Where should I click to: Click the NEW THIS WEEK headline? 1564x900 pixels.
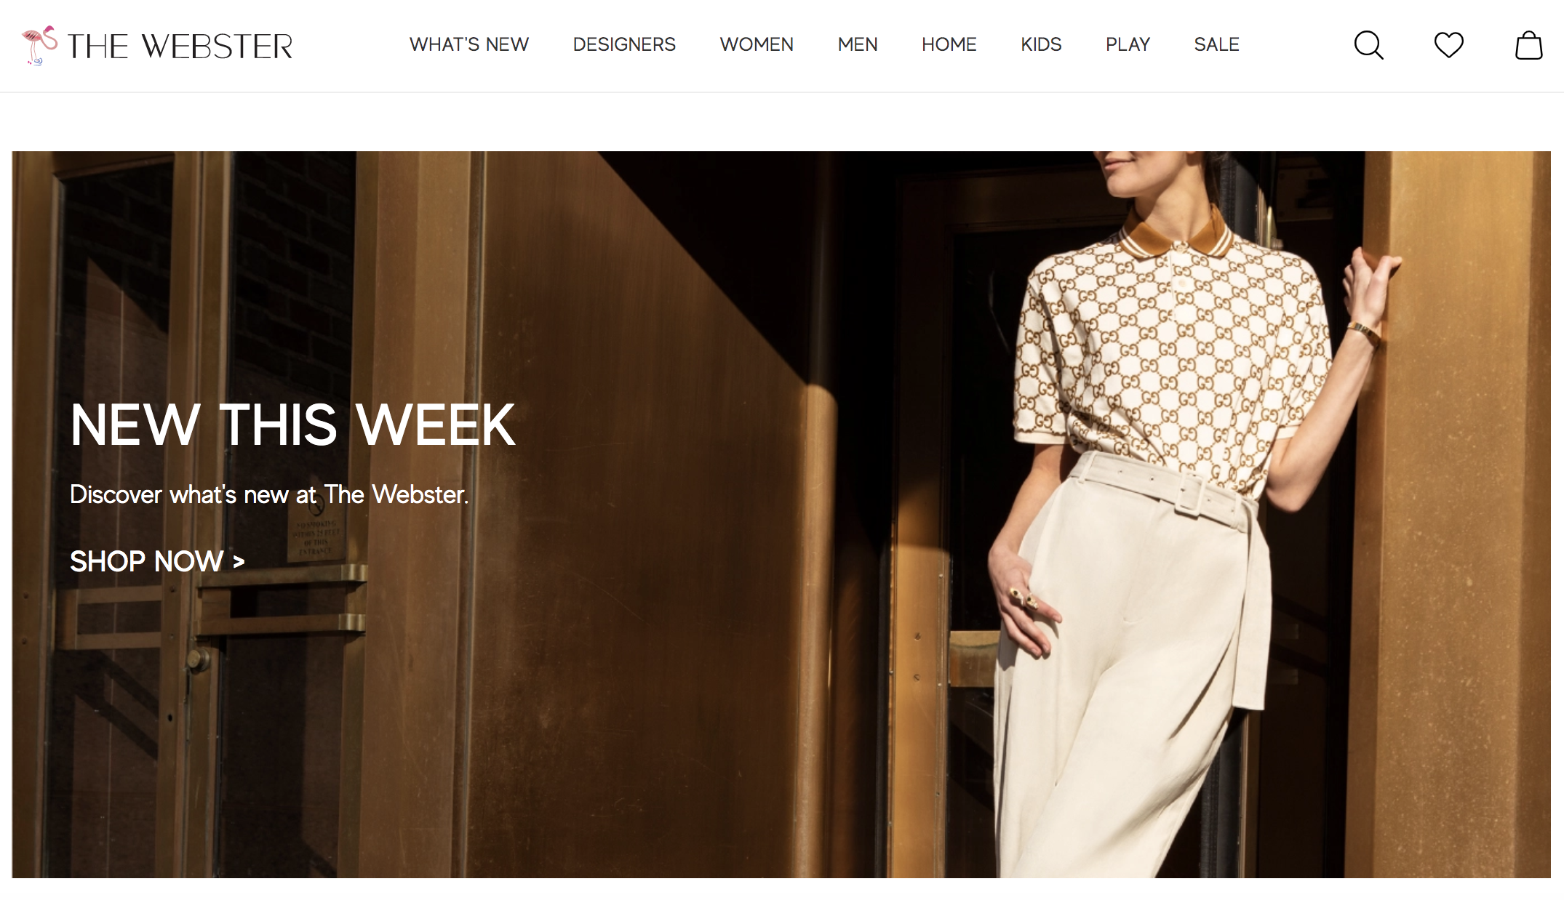[292, 425]
